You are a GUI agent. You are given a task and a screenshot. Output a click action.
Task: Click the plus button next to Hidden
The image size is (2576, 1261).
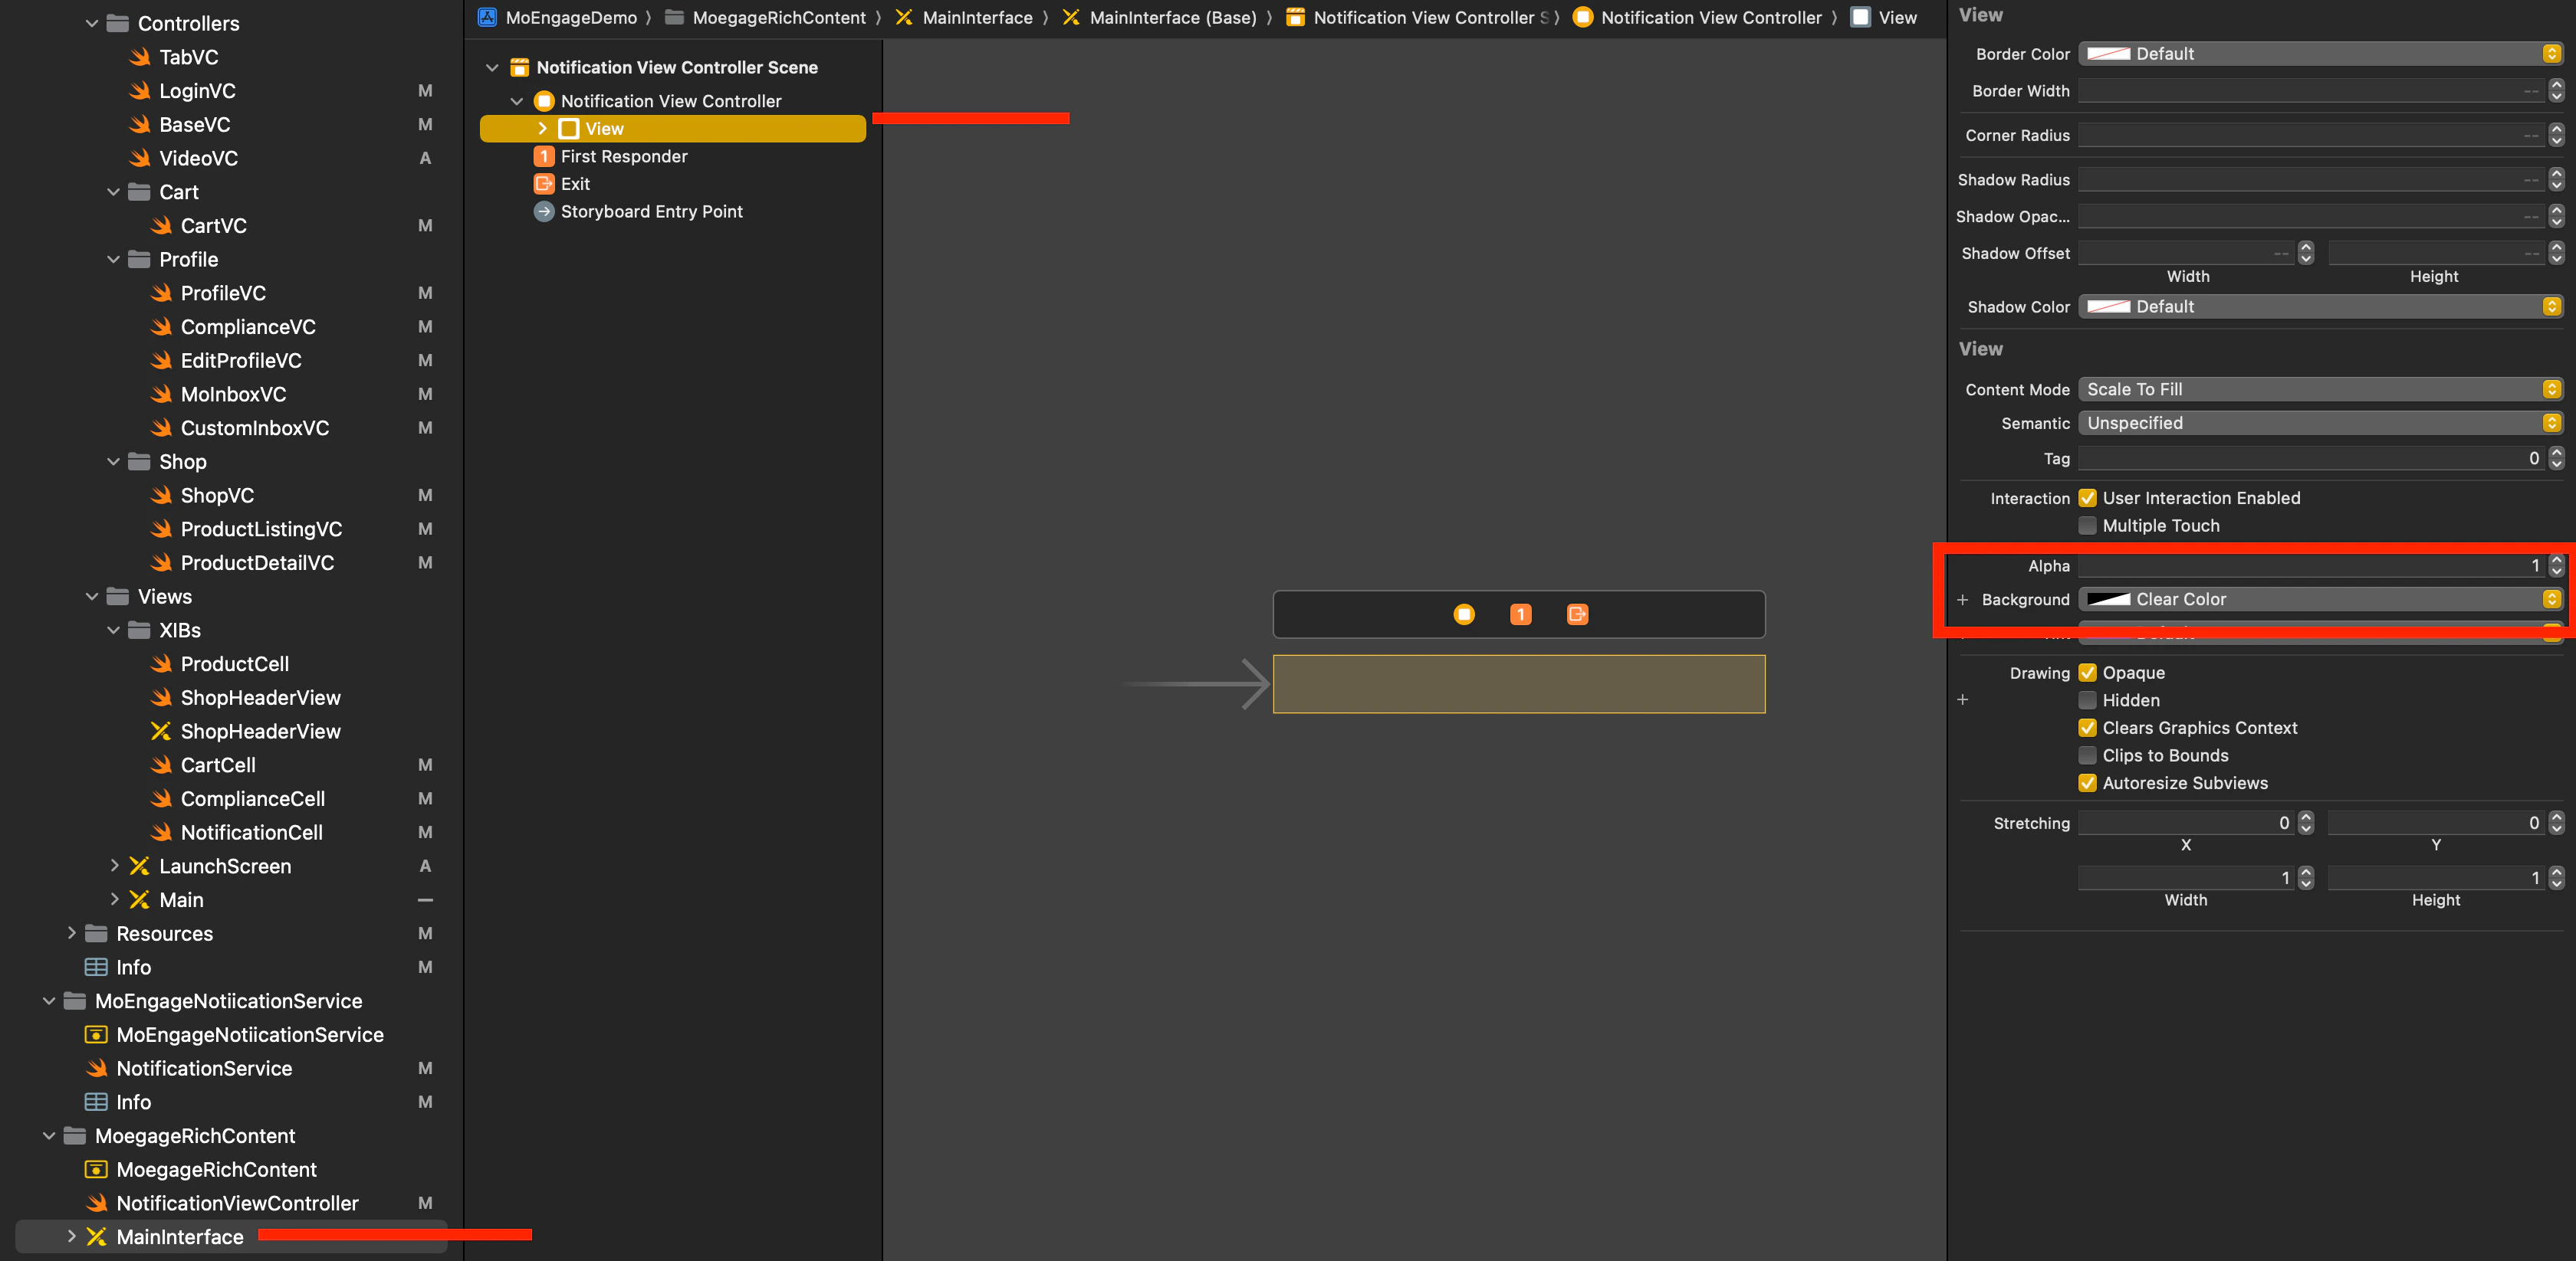tap(1963, 699)
